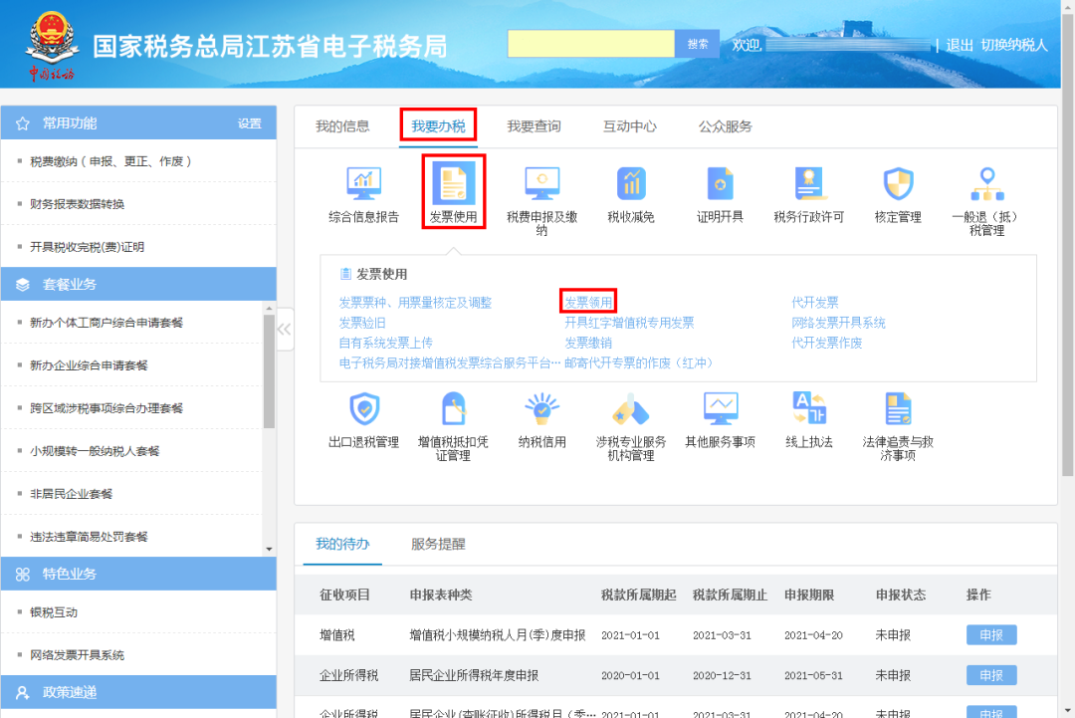Open the 税务行政许可 icon
The height and width of the screenshot is (718, 1075).
pos(809,183)
